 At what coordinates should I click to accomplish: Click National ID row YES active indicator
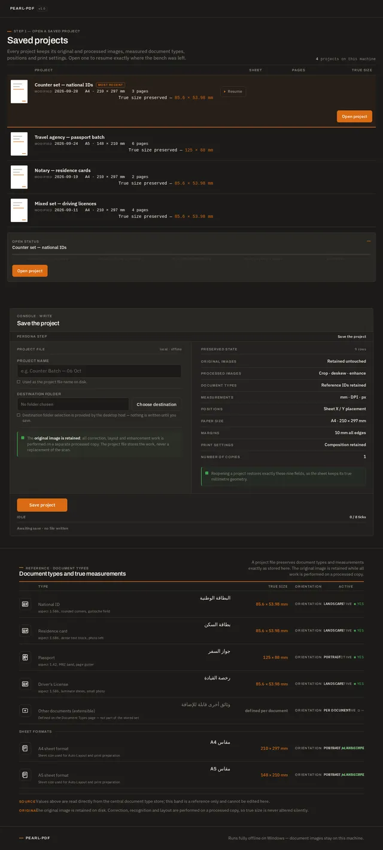coord(358,604)
